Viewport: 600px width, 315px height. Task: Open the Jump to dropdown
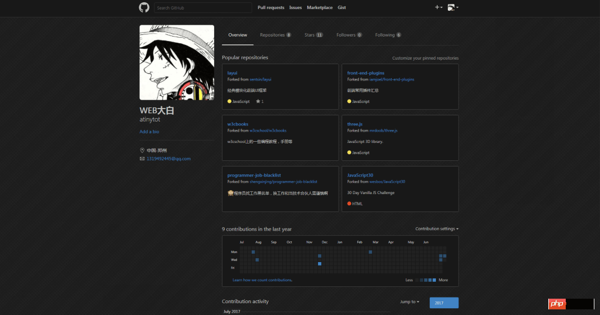[410, 302]
